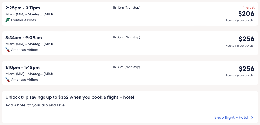The height and width of the screenshot is (125, 260).
Task: Select the 2:25pm - 3:11pm Frontier flight
Action: point(23,8)
